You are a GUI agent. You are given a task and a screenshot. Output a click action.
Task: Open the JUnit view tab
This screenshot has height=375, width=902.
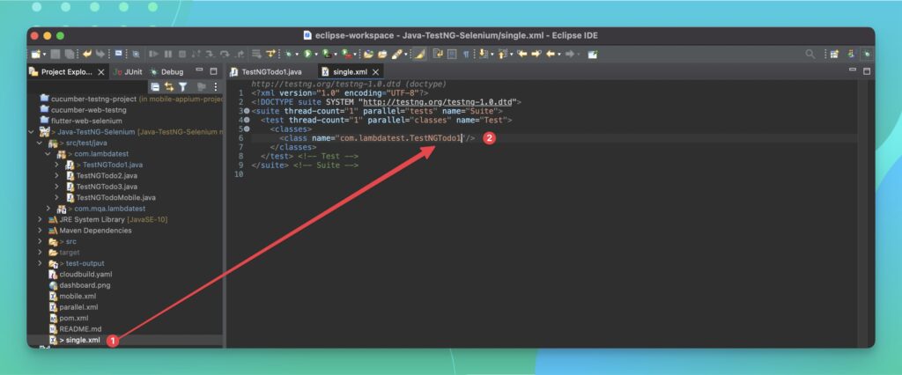pyautogui.click(x=128, y=71)
